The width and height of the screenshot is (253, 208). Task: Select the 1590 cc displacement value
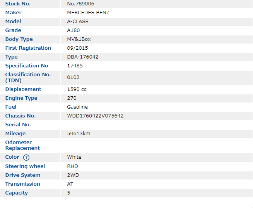77,89
